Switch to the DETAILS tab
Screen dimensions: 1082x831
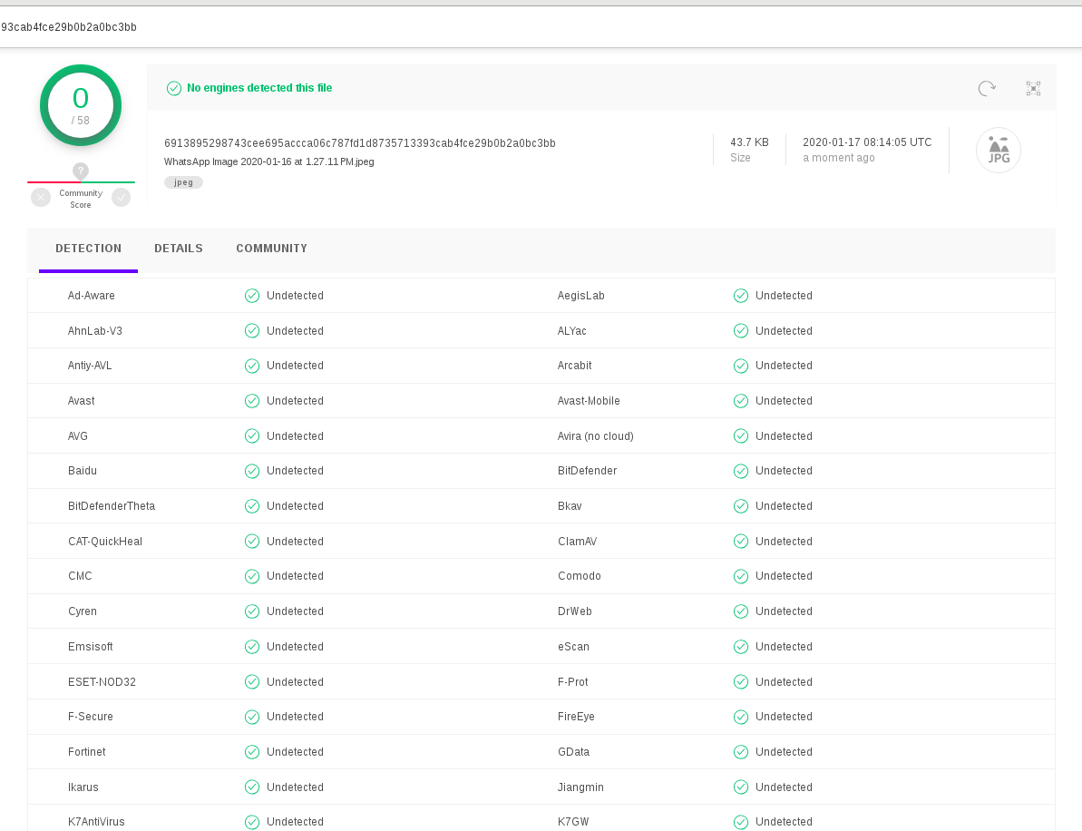179,249
